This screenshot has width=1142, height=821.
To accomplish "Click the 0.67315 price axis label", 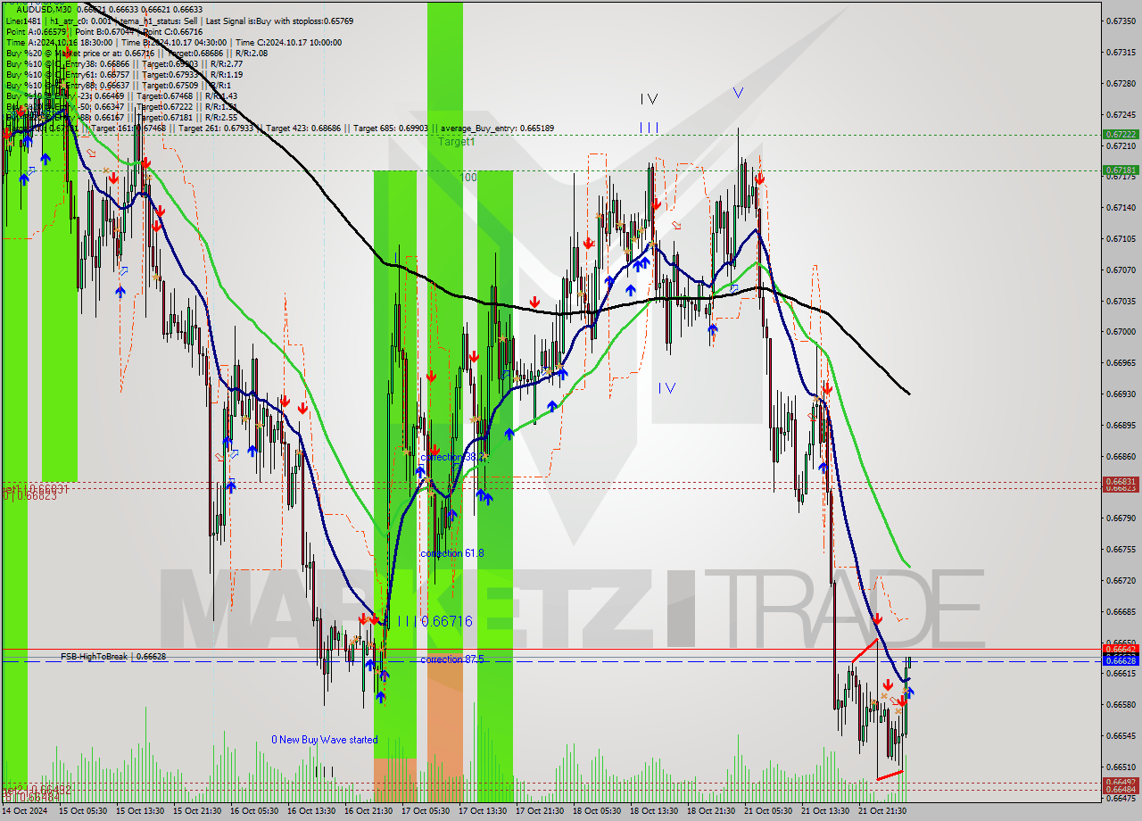I will [x=1121, y=52].
